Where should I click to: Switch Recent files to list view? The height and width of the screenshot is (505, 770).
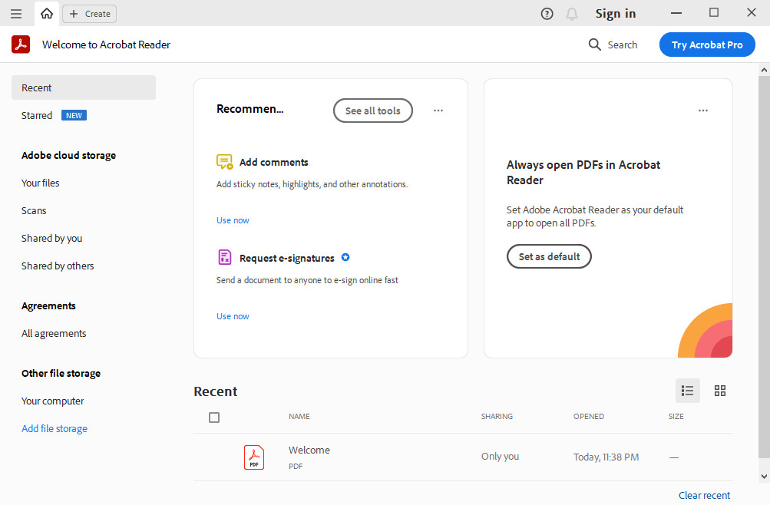coord(688,391)
